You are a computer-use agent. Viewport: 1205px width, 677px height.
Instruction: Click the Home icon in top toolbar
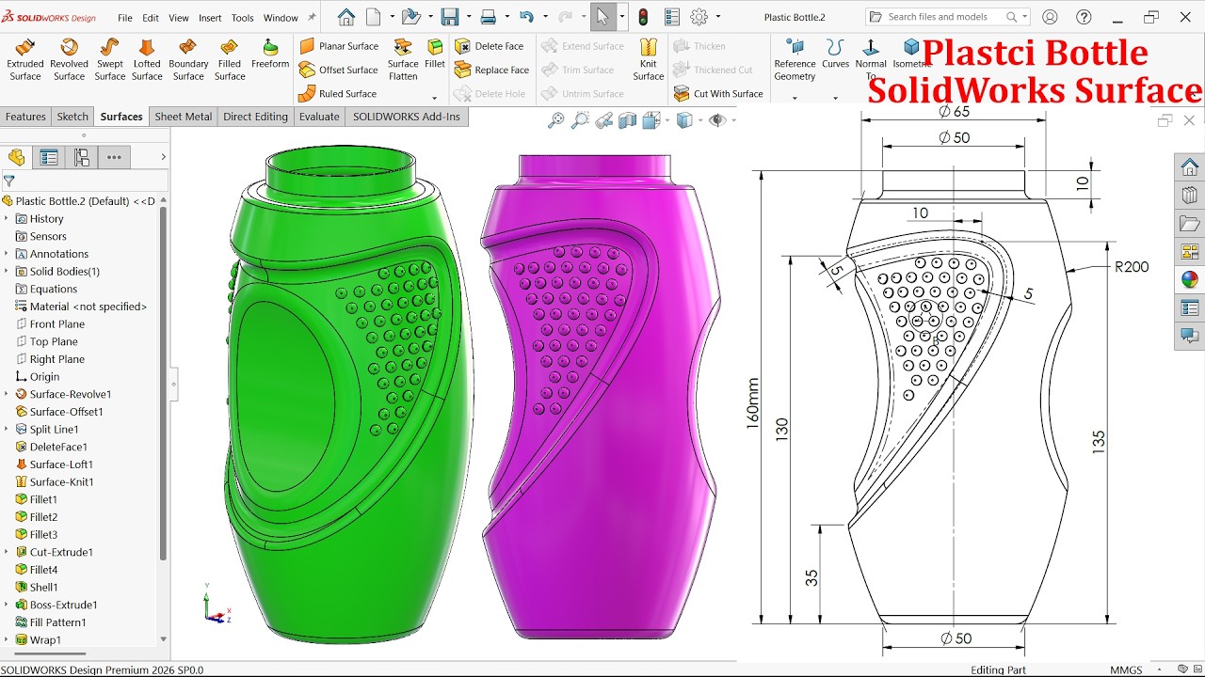(346, 17)
